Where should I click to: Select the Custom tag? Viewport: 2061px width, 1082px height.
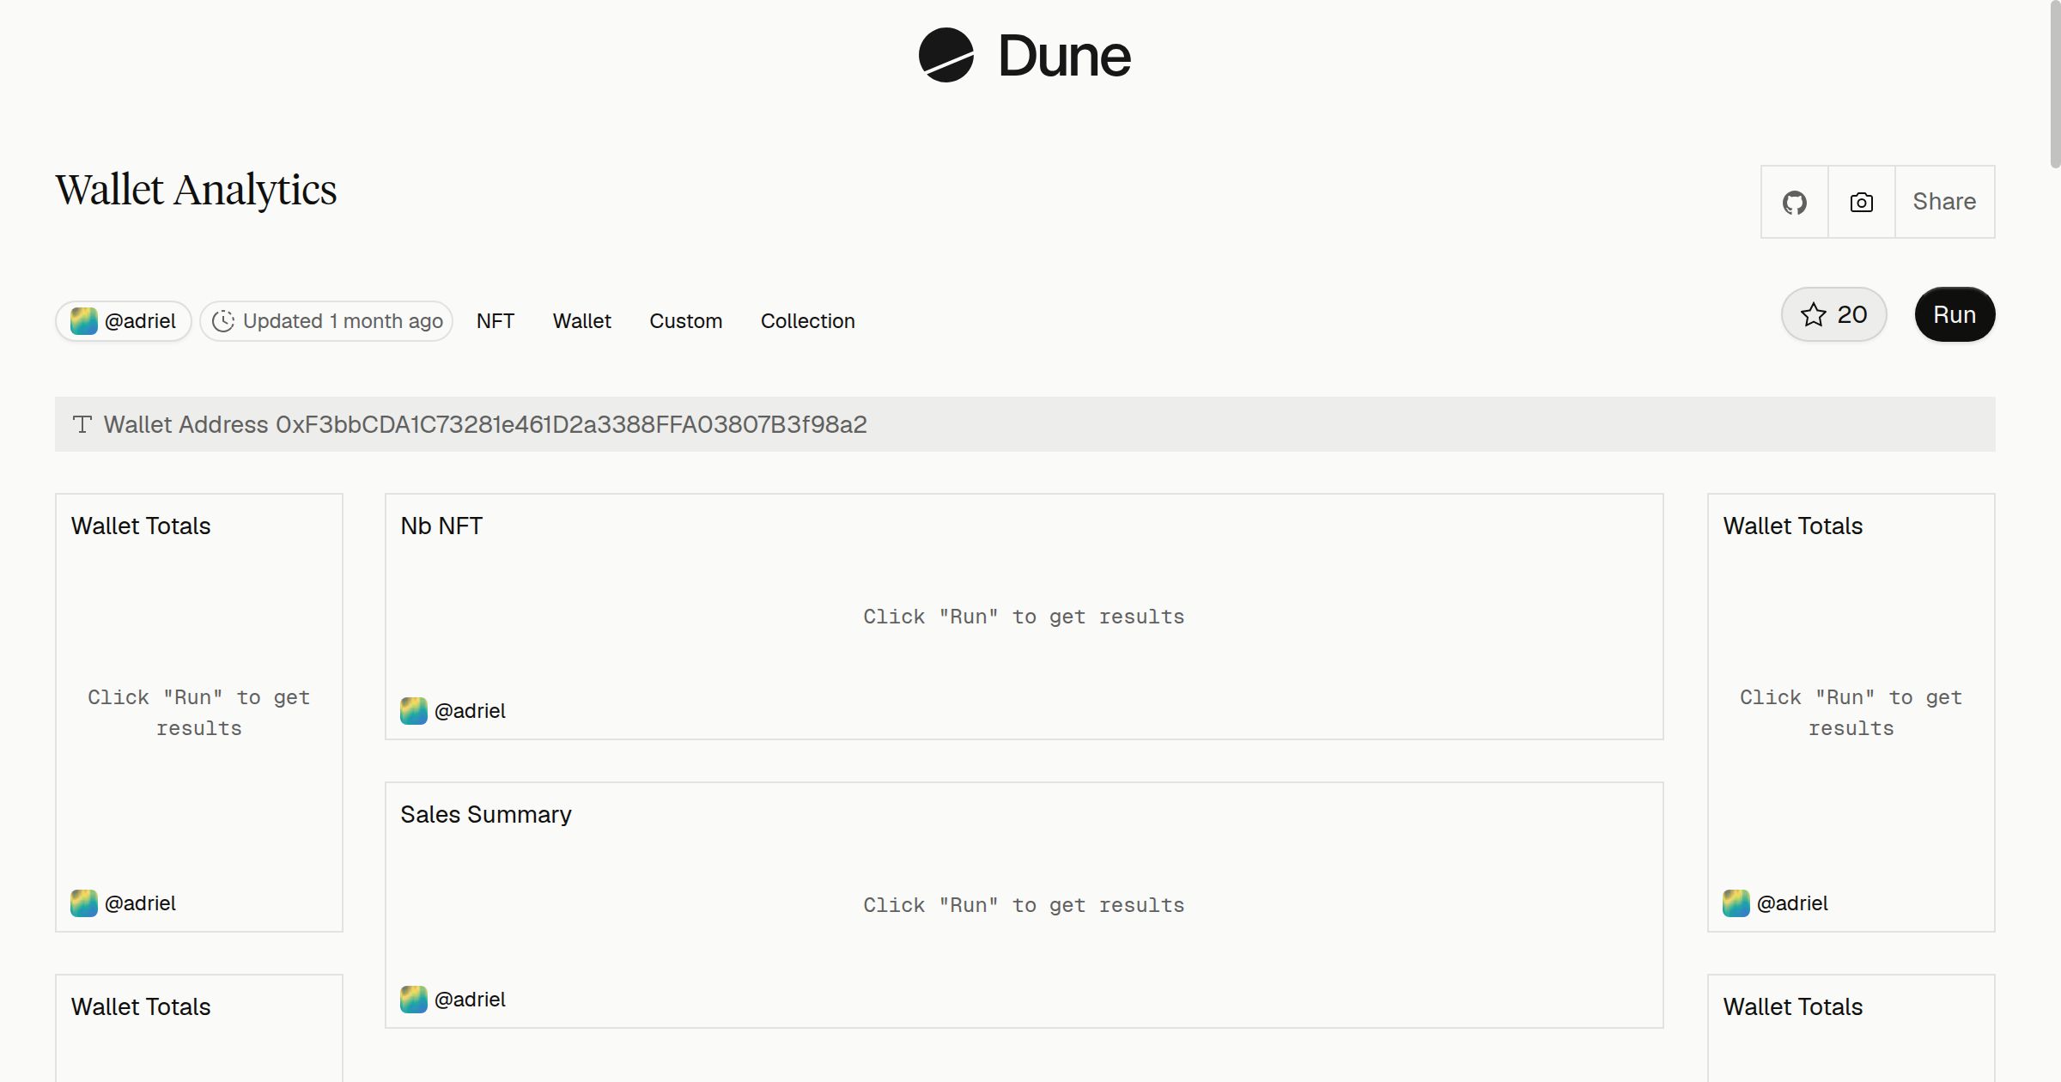coord(685,321)
